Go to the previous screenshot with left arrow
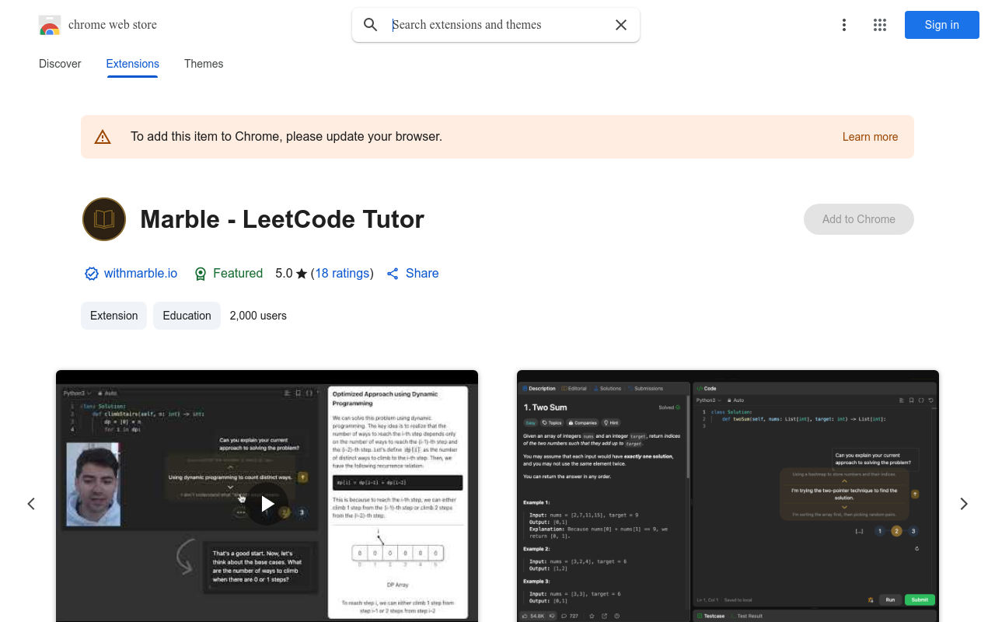Screen dimensions: 995x622 (31, 504)
